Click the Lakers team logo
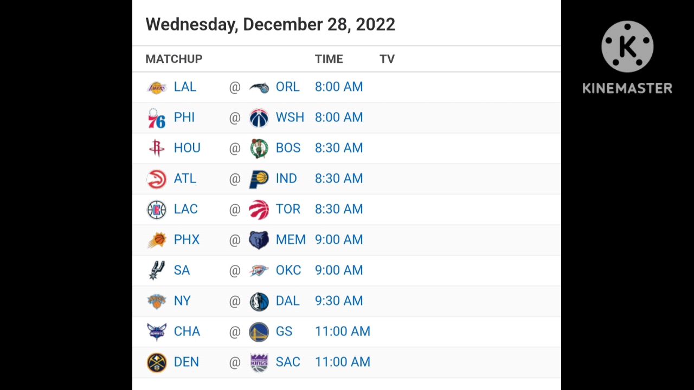 pos(156,87)
